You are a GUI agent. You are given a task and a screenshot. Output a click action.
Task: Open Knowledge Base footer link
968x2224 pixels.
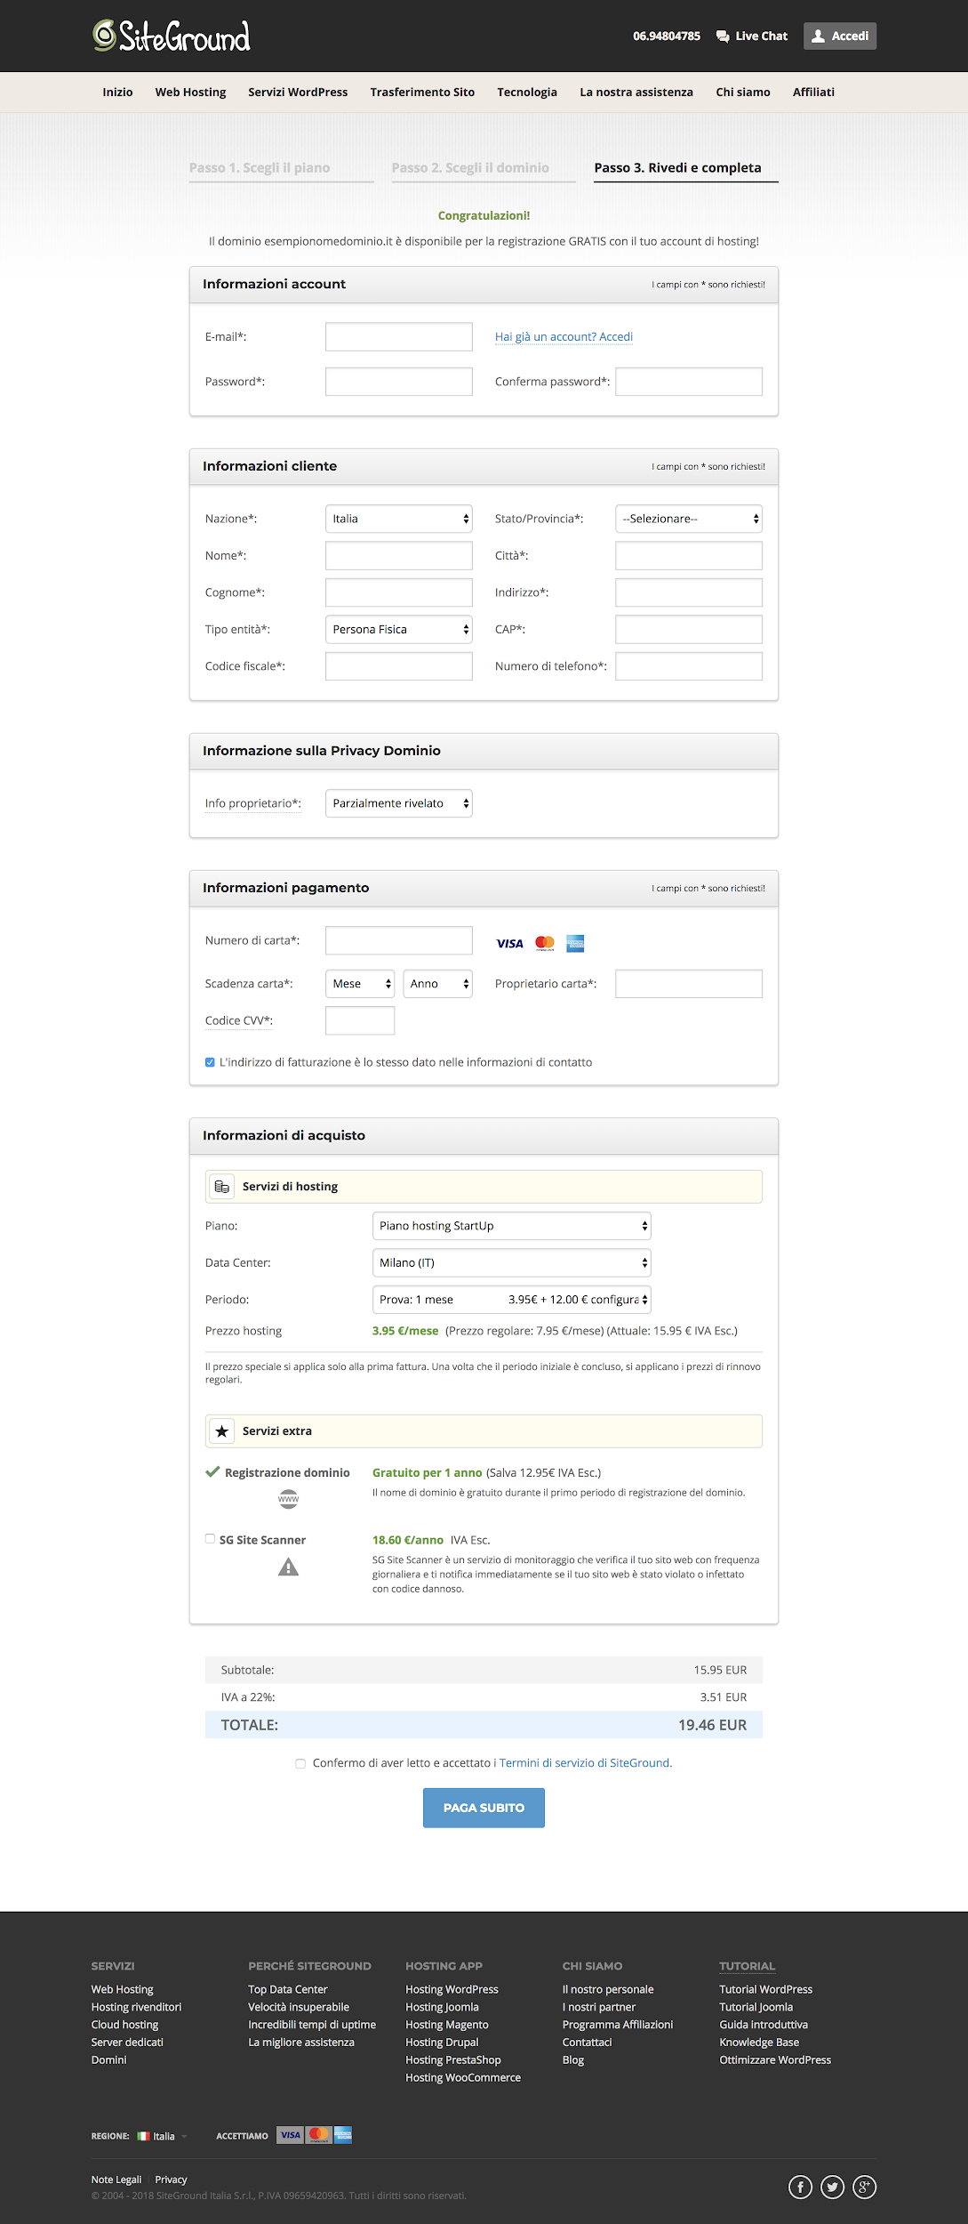tap(759, 2043)
